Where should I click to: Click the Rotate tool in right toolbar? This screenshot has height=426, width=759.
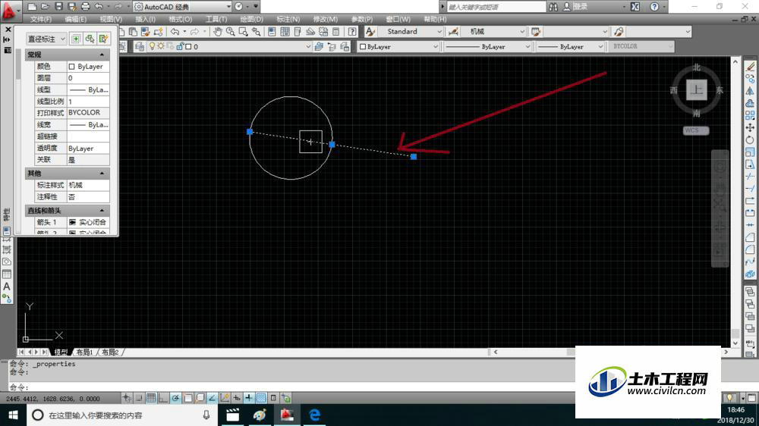click(x=750, y=139)
